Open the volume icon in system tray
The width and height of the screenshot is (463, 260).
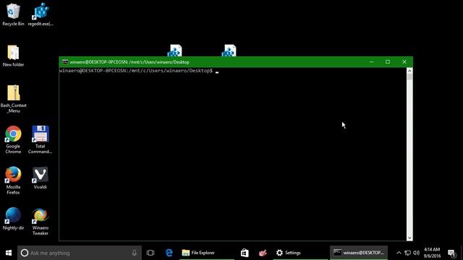417,253
